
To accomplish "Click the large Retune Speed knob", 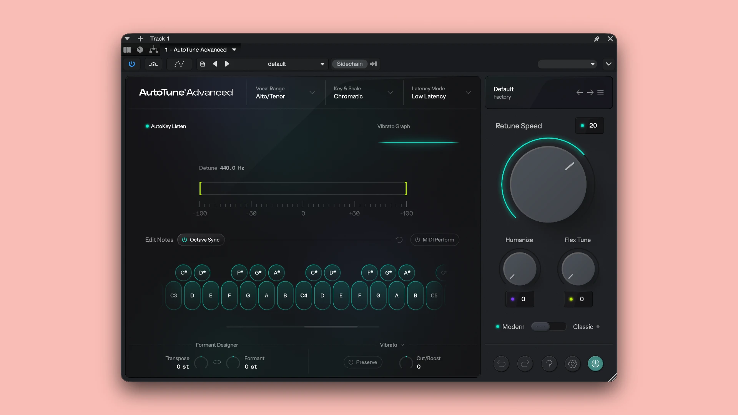I will [x=548, y=184].
